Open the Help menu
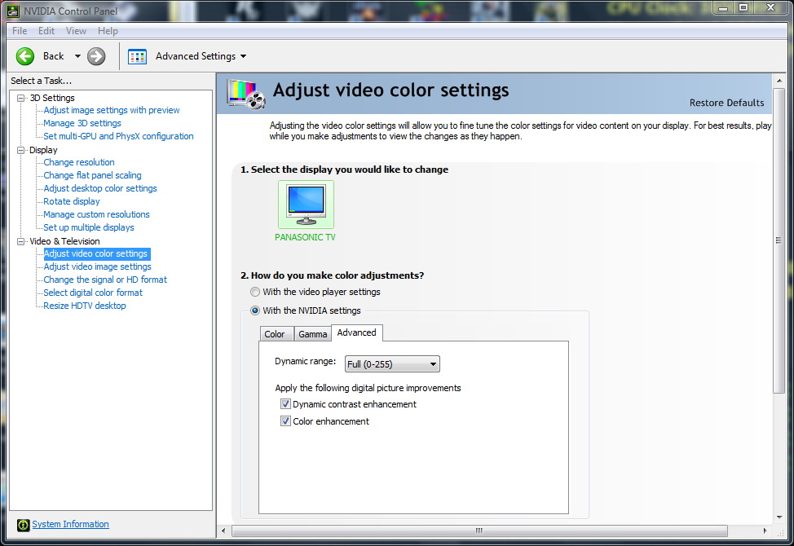 coord(108,31)
